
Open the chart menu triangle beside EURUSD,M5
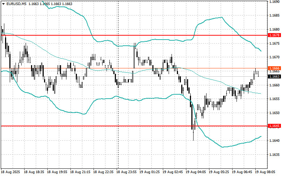(3, 4)
